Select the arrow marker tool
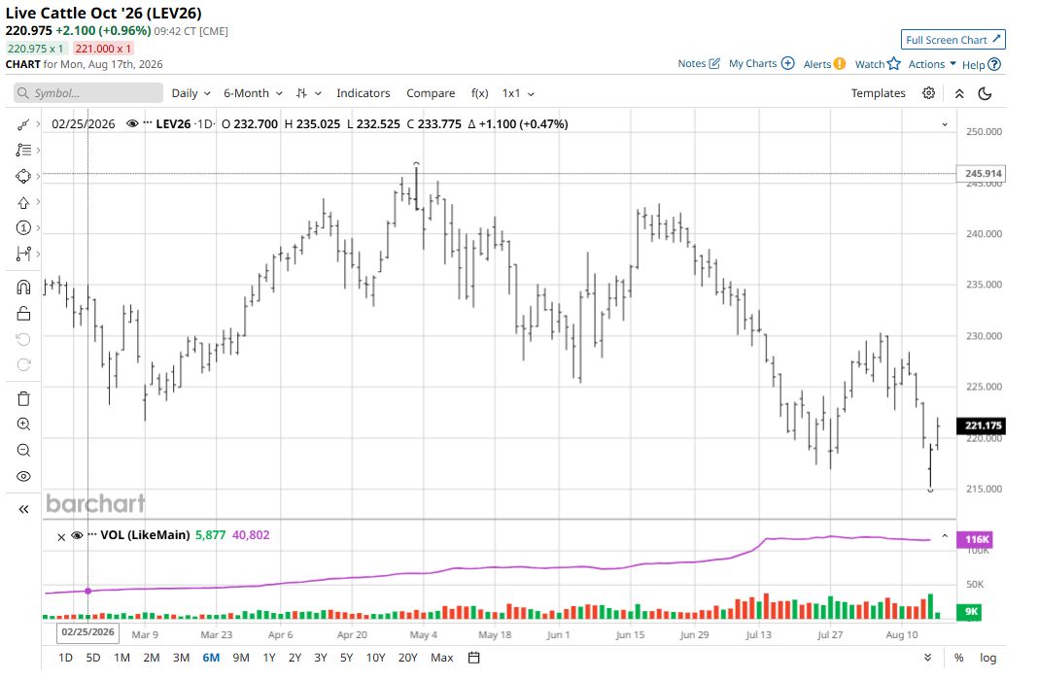 23,202
